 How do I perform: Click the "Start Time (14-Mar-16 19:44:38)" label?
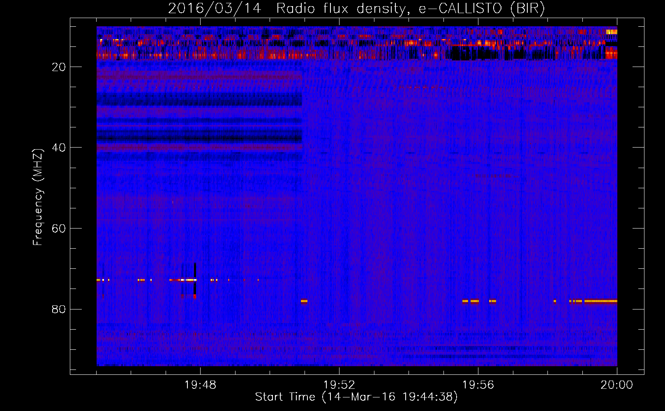pos(356,397)
